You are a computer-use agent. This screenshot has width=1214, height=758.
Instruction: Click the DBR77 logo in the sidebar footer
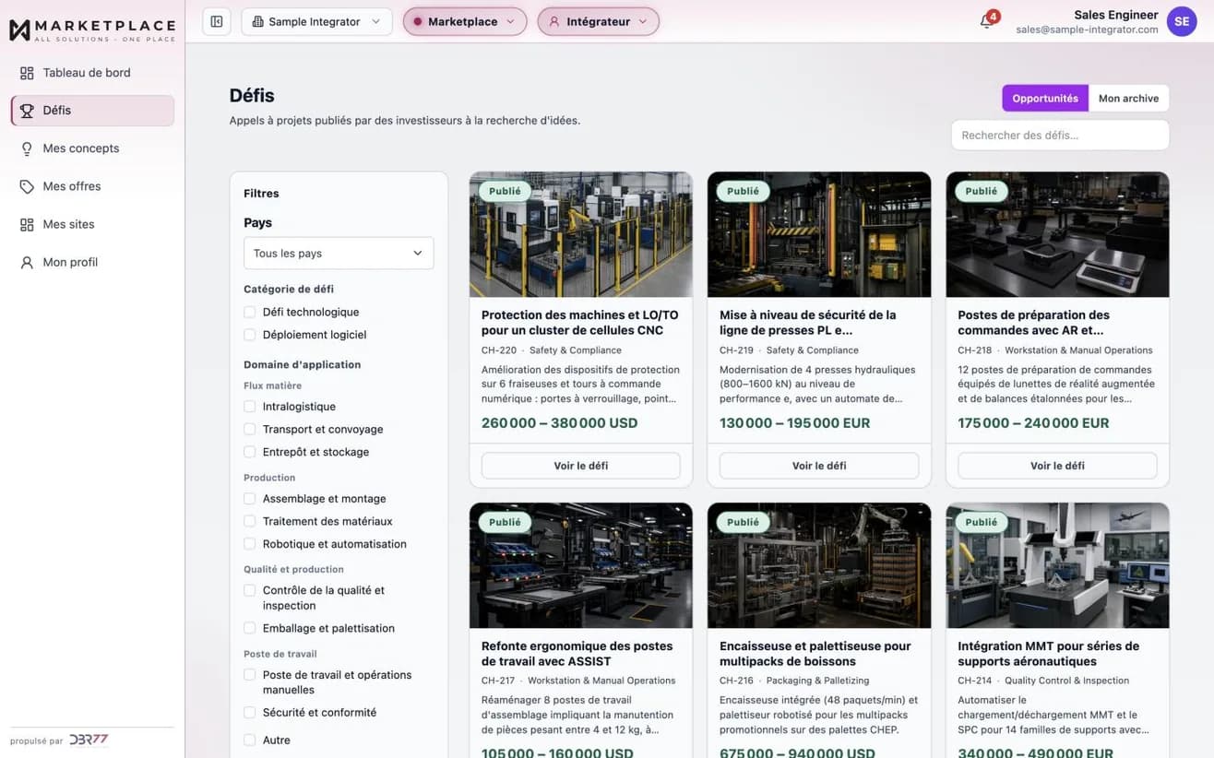89,740
